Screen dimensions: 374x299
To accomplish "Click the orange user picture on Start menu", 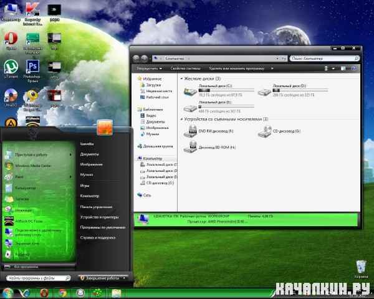I will tap(105, 128).
